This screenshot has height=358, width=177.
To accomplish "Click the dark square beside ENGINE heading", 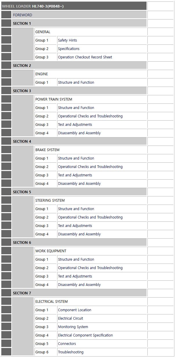I will tap(6, 74).
